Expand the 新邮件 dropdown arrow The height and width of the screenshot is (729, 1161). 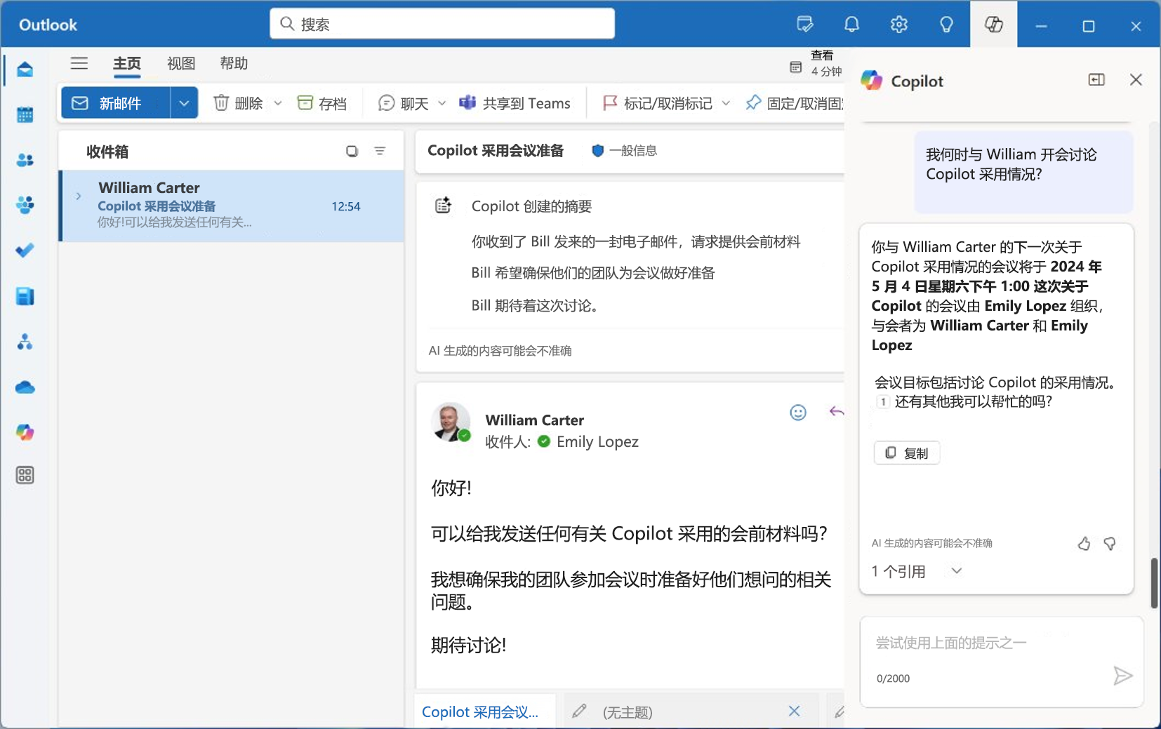click(184, 103)
